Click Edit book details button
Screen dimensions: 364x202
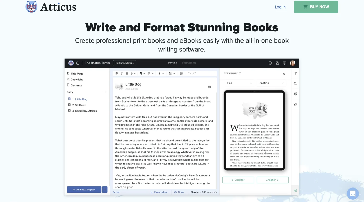pyautogui.click(x=125, y=63)
